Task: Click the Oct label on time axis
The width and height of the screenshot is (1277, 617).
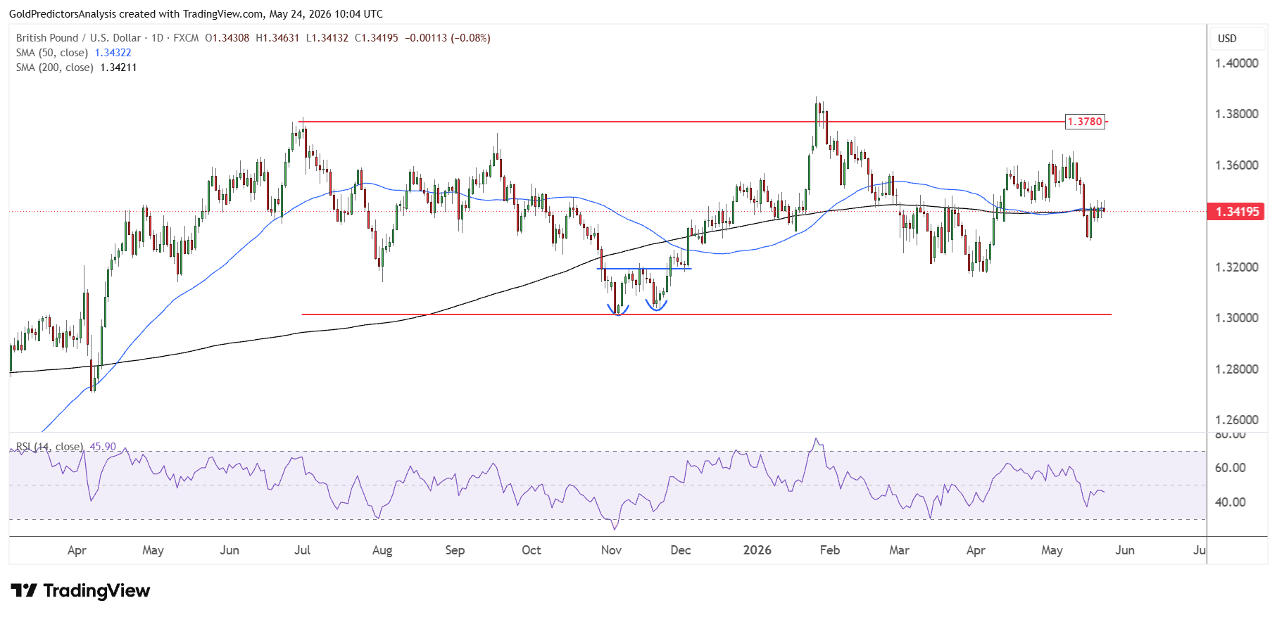Action: pos(531,550)
